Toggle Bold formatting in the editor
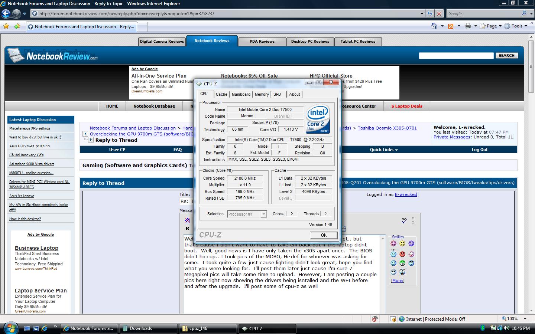Screen dimensions: 535x334 (187, 228)
